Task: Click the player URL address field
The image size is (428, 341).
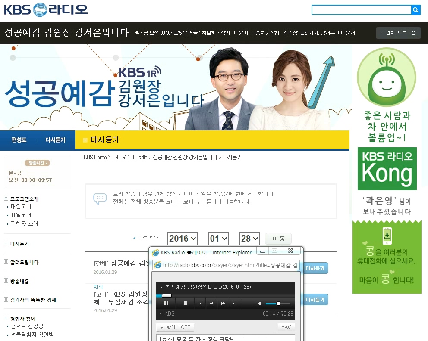Action: click(x=226, y=265)
